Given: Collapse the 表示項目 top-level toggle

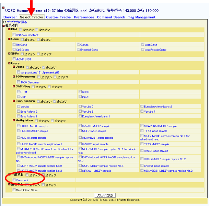Looking at the screenshot, I should pyautogui.click(x=4, y=26).
